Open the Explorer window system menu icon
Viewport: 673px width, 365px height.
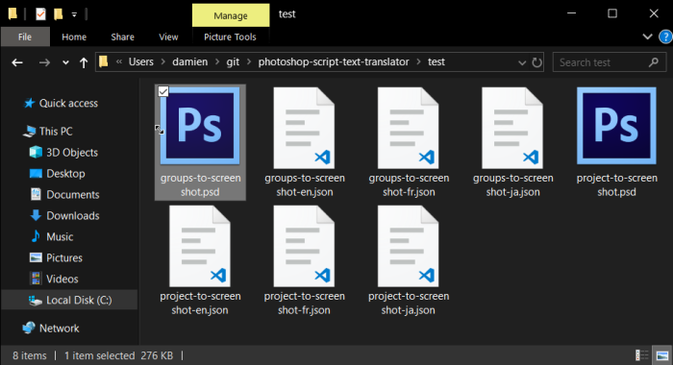tap(12, 14)
